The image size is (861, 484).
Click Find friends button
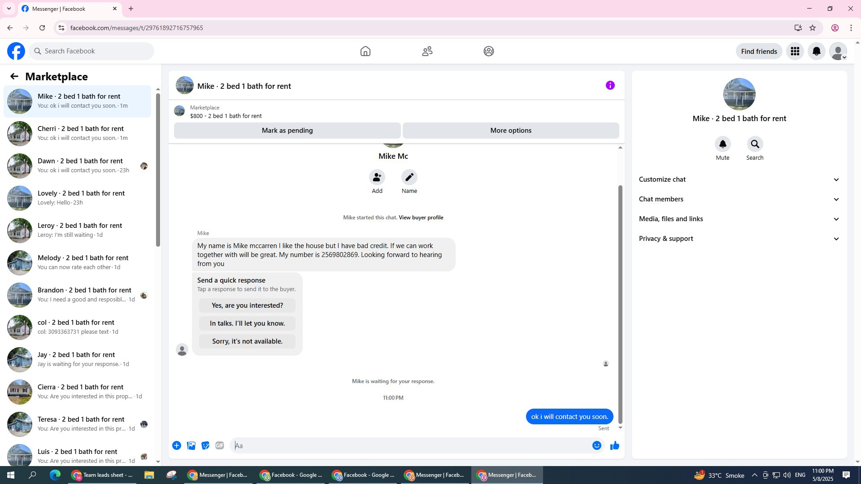759,51
